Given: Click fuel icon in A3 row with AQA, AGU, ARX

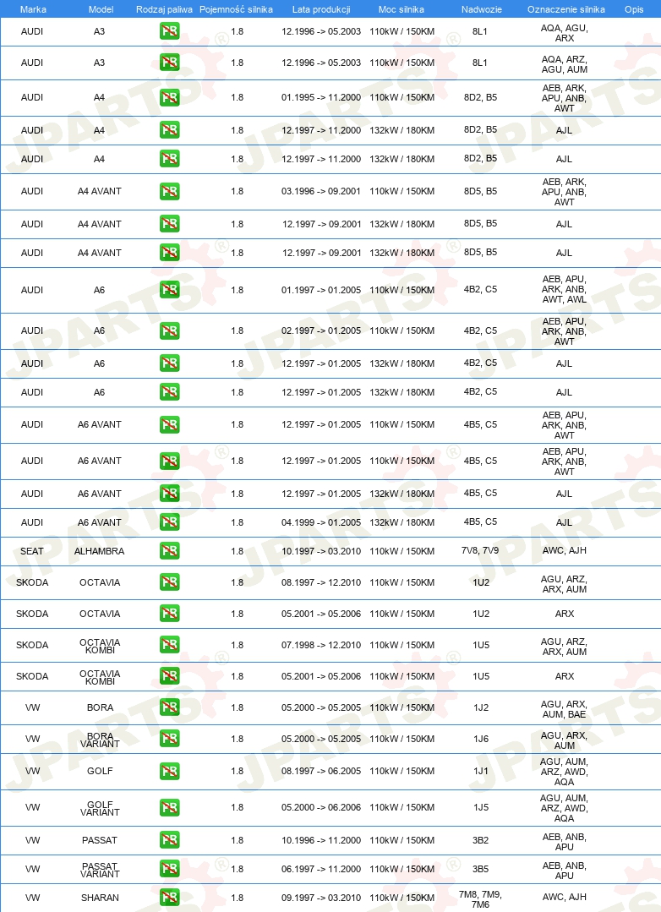Looking at the screenshot, I should pyautogui.click(x=169, y=31).
